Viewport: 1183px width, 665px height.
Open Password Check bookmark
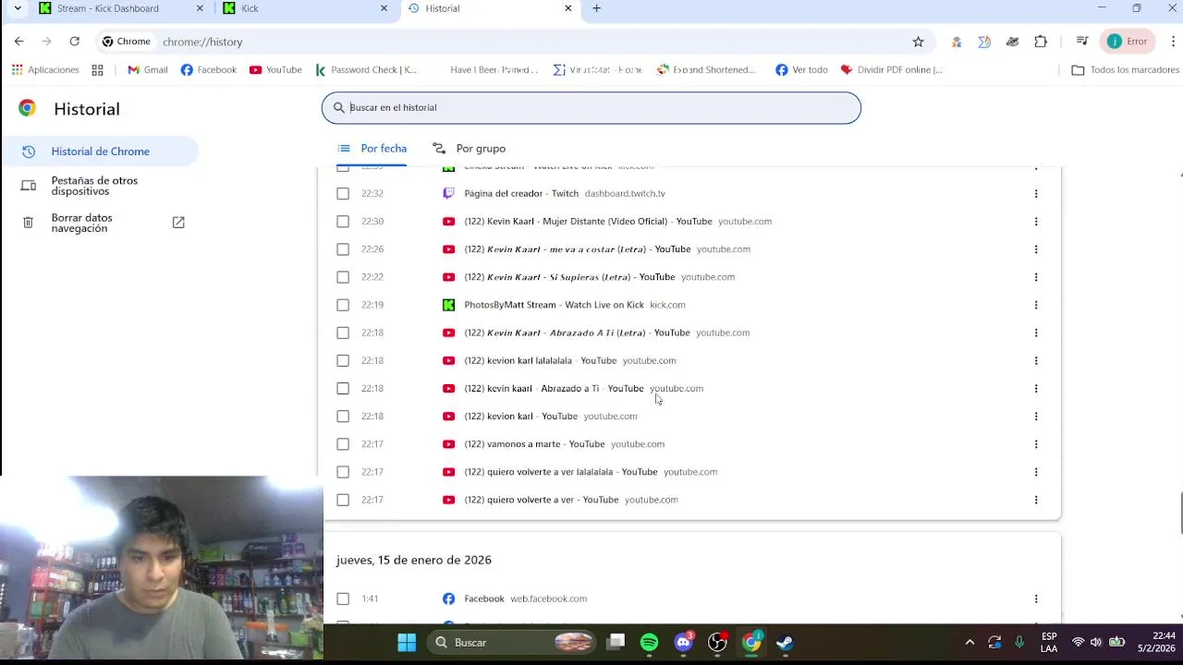coord(366,70)
